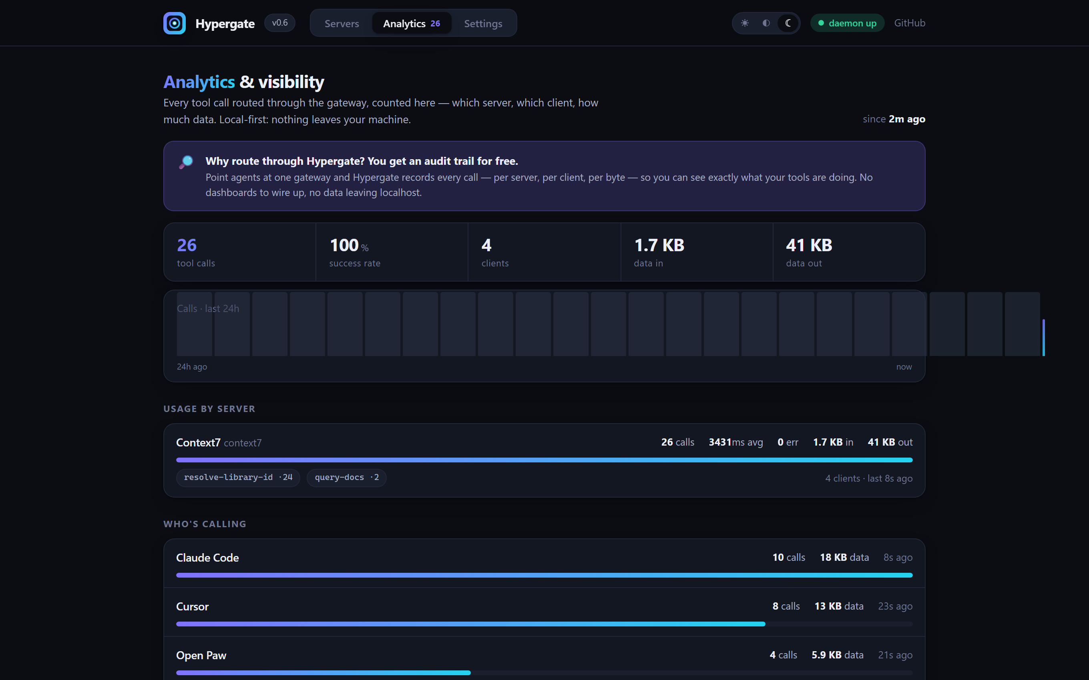1089x680 pixels.
Task: Switch to light theme sun icon
Action: coord(745,23)
